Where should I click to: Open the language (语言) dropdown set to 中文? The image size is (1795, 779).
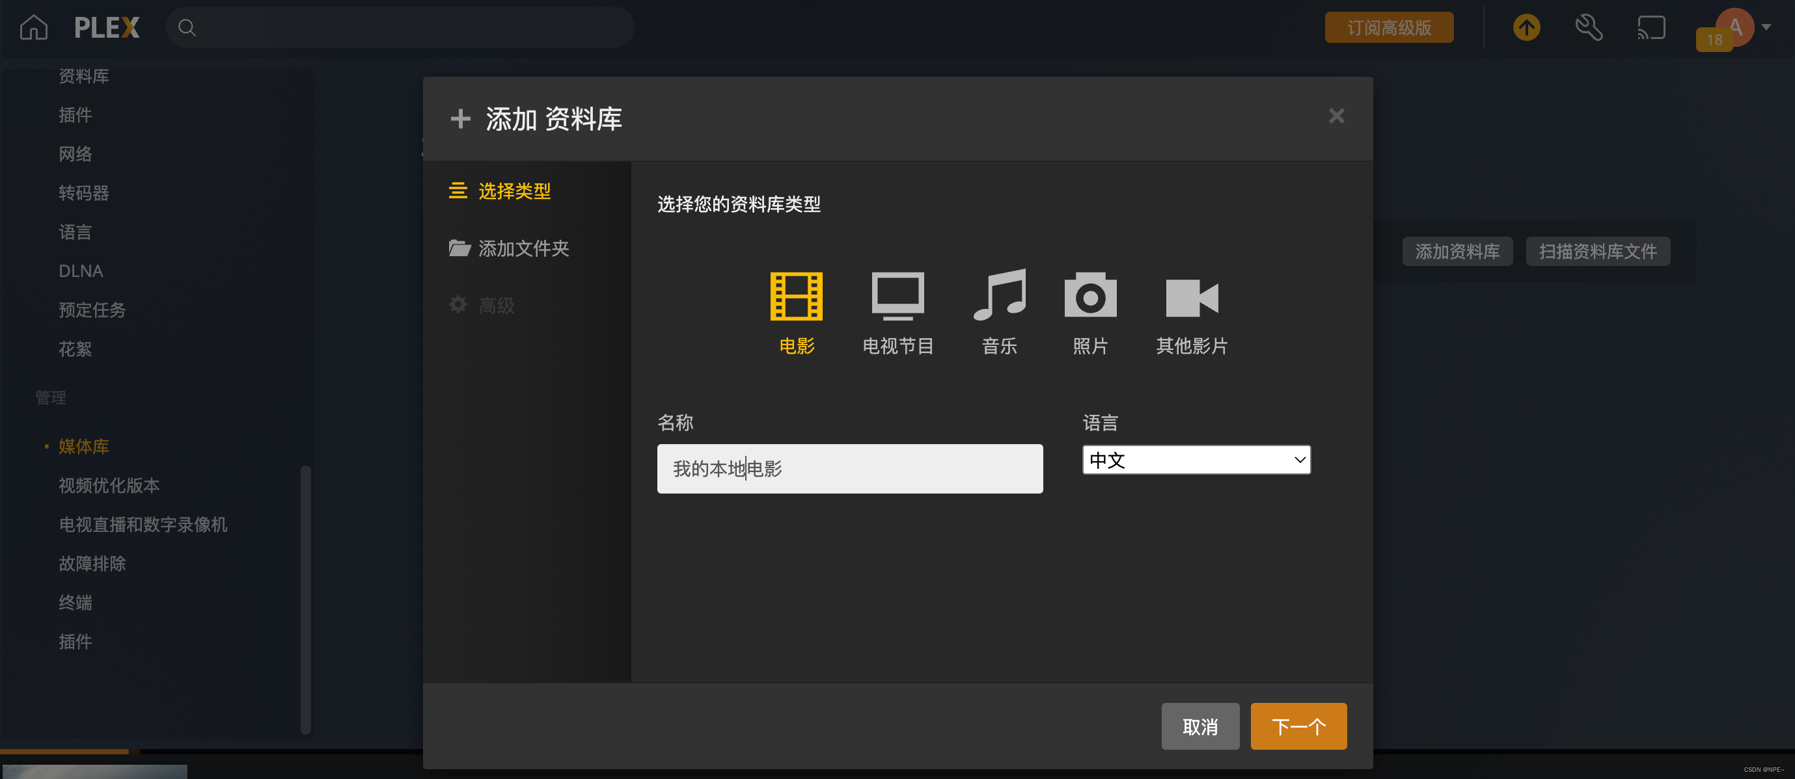(1196, 460)
